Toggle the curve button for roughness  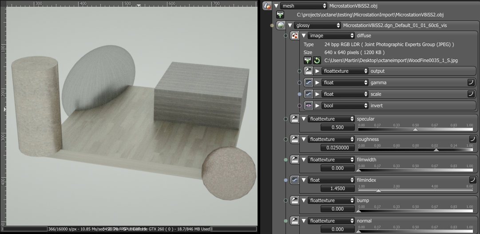[472, 139]
